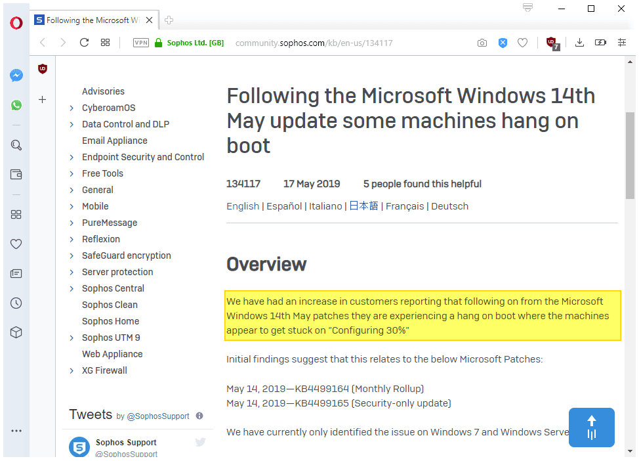639x461 pixels.
Task: Open the Sophos UTM 9 link
Action: 111,338
